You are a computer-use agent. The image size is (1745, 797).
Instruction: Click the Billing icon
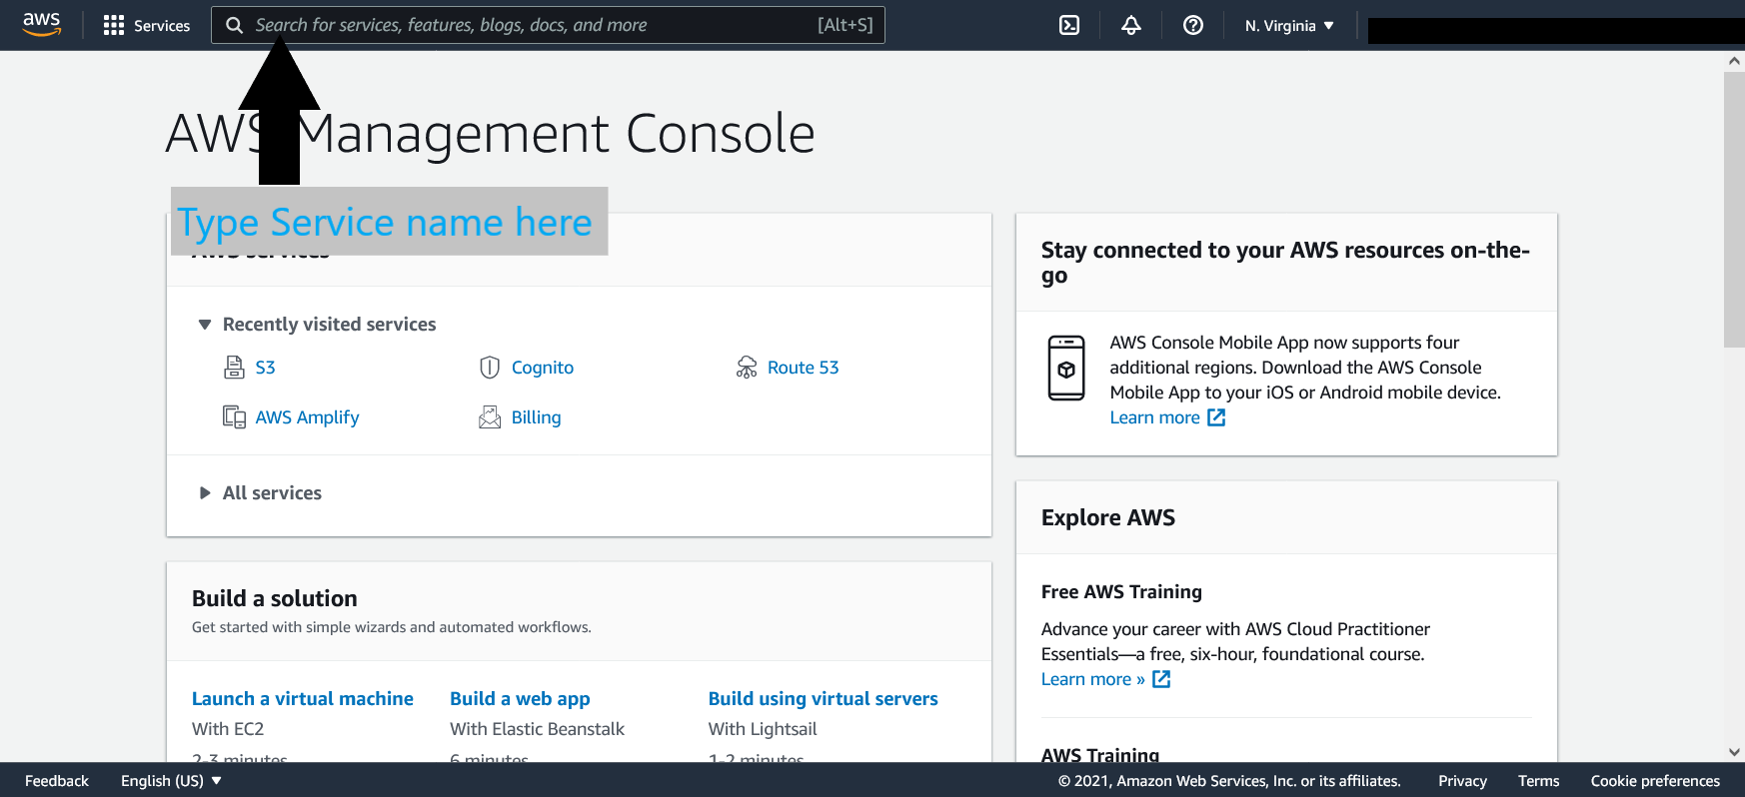(x=490, y=417)
